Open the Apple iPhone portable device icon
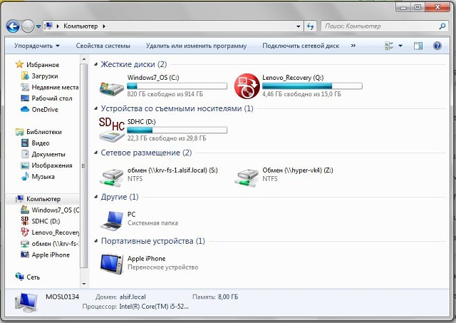This screenshot has height=323, width=456. [112, 262]
